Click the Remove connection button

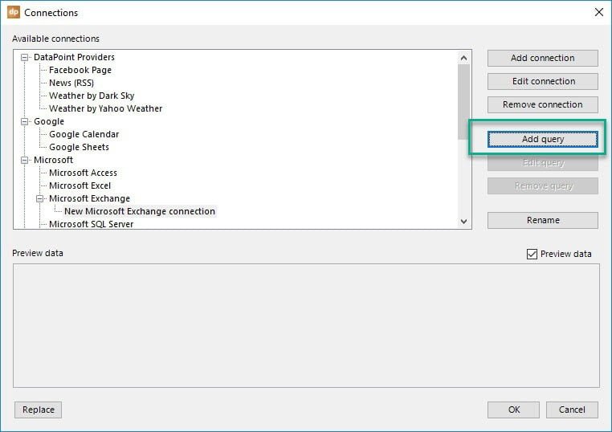point(542,104)
